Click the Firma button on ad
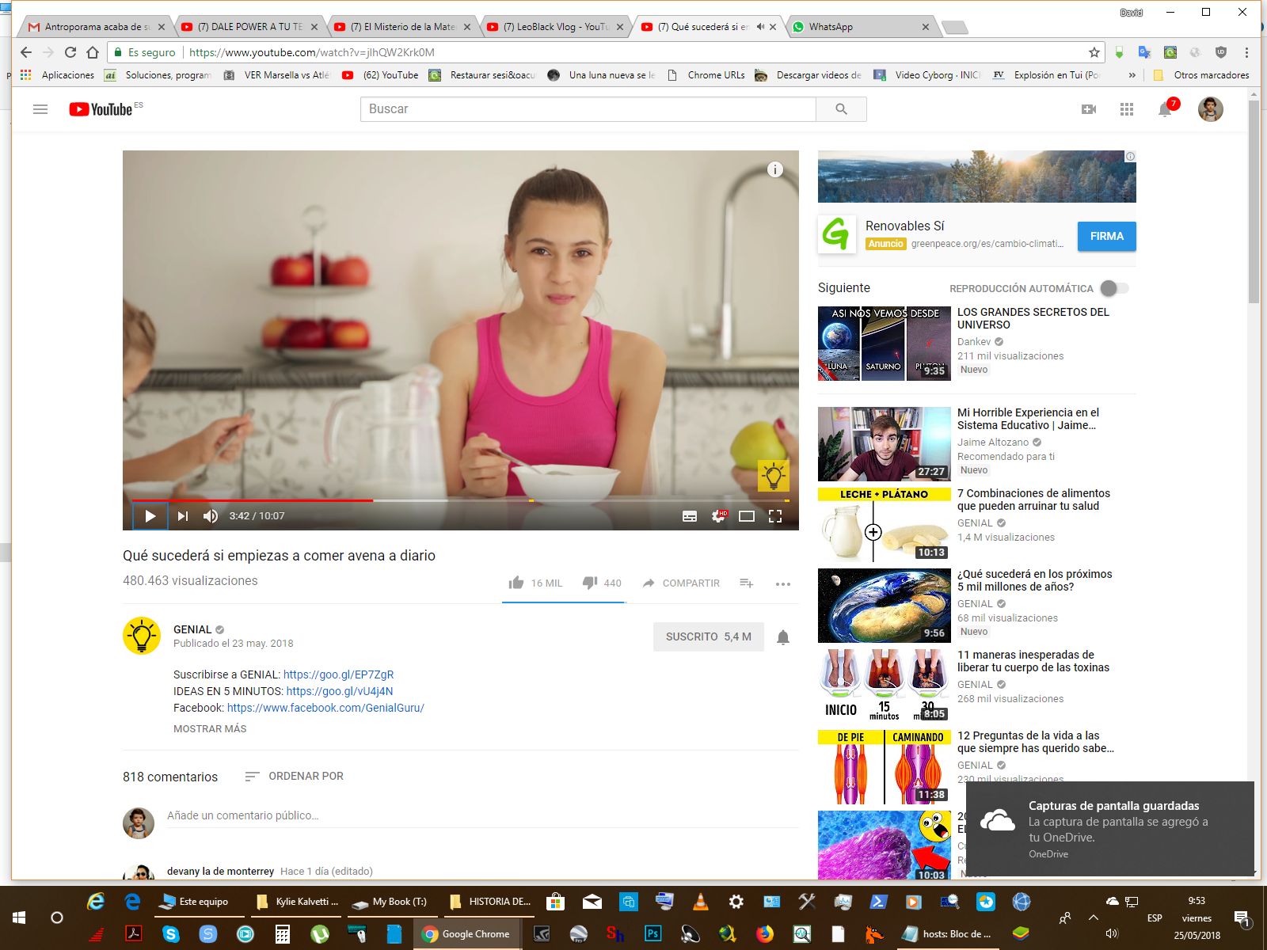Image resolution: width=1267 pixels, height=950 pixels. (x=1106, y=236)
